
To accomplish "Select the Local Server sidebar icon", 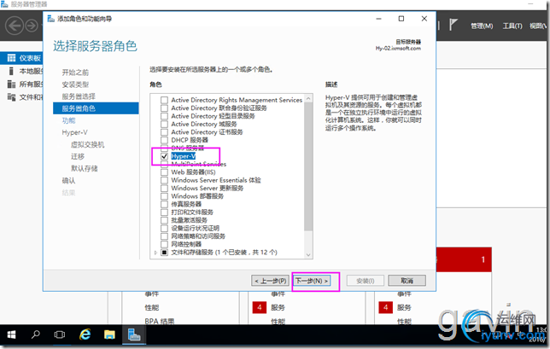I will 11,71.
